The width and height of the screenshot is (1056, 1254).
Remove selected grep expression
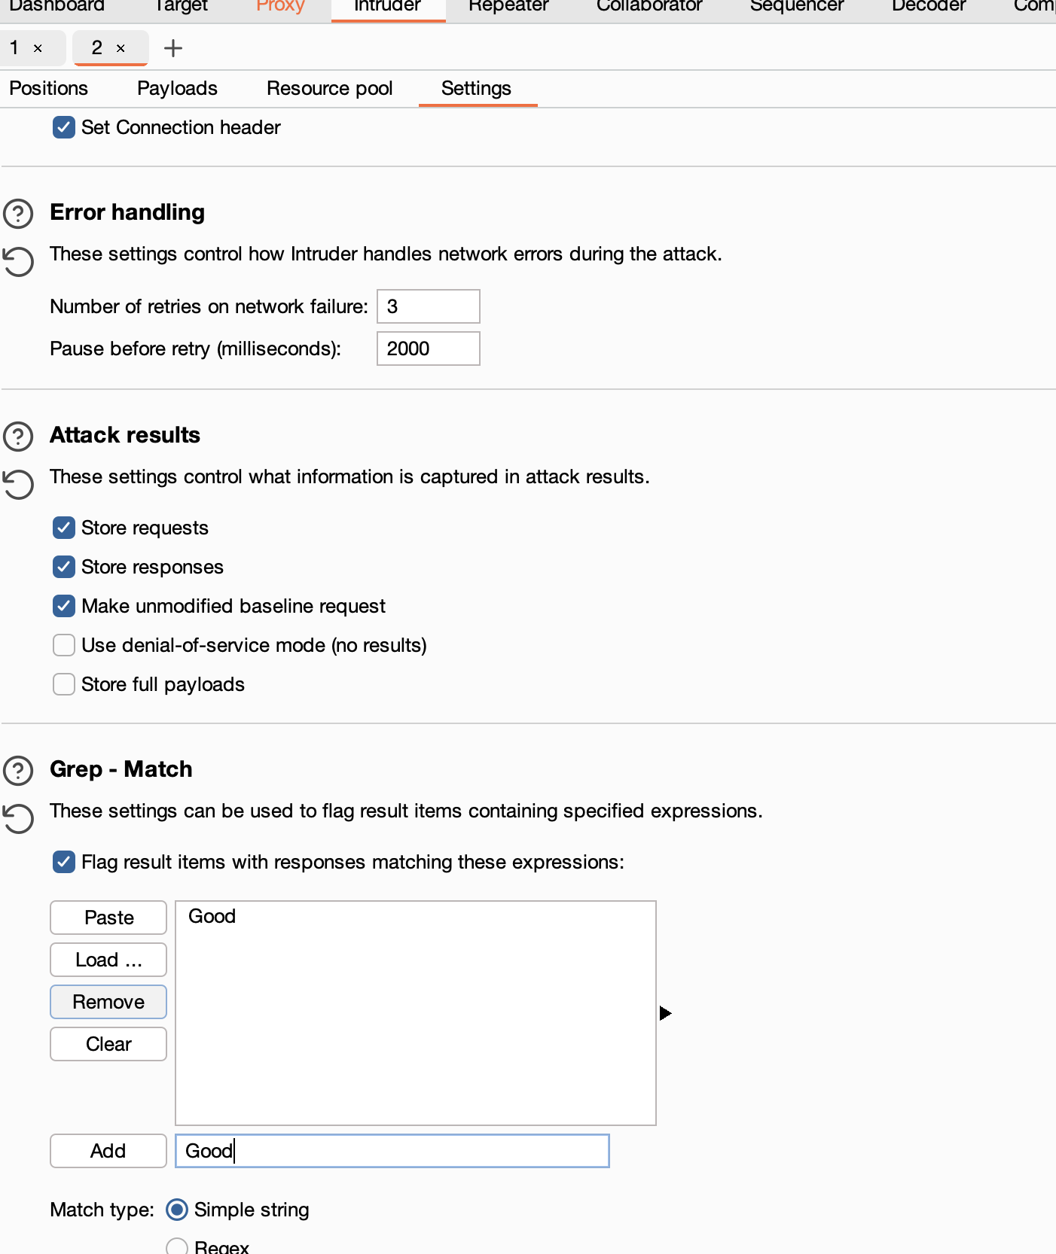108,1002
